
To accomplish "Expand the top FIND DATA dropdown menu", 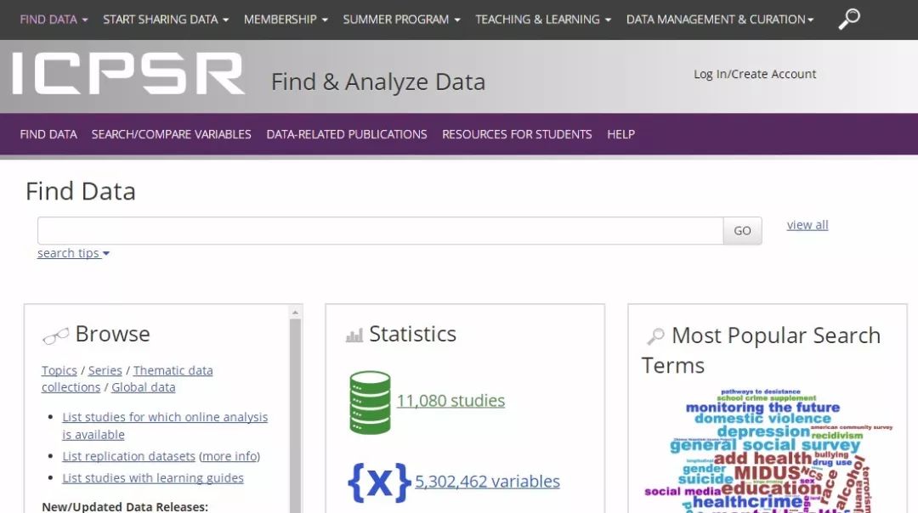I will (54, 20).
